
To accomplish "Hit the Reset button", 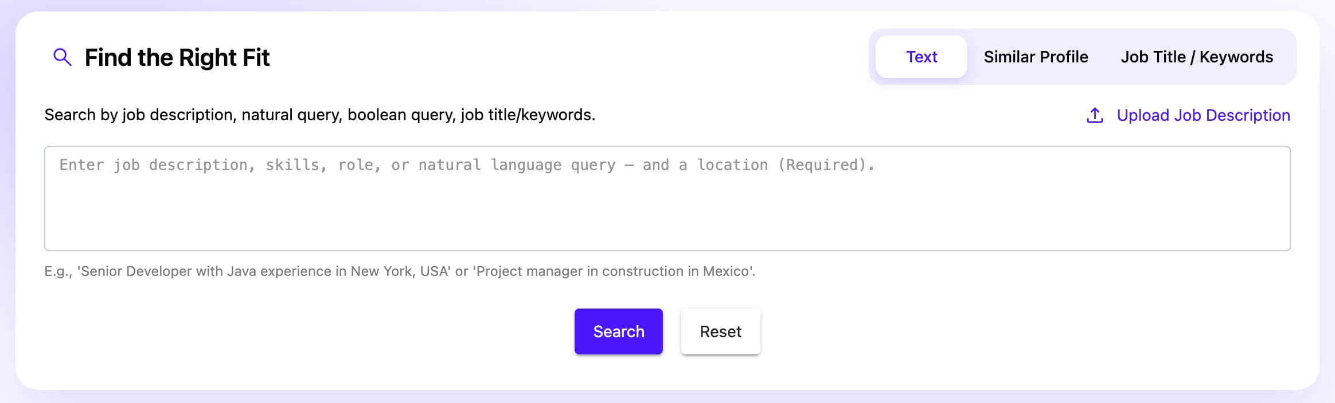I will [x=720, y=331].
